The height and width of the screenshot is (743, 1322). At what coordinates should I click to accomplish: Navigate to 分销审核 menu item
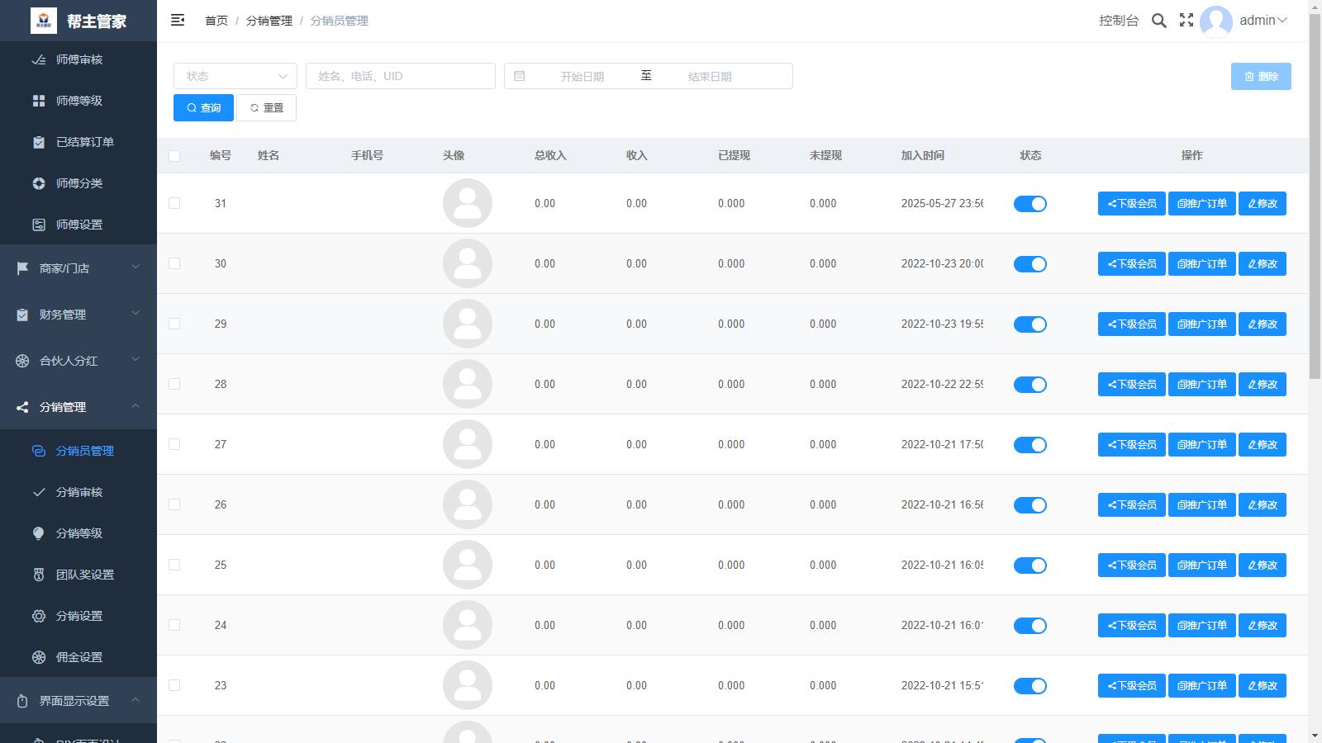(x=78, y=492)
